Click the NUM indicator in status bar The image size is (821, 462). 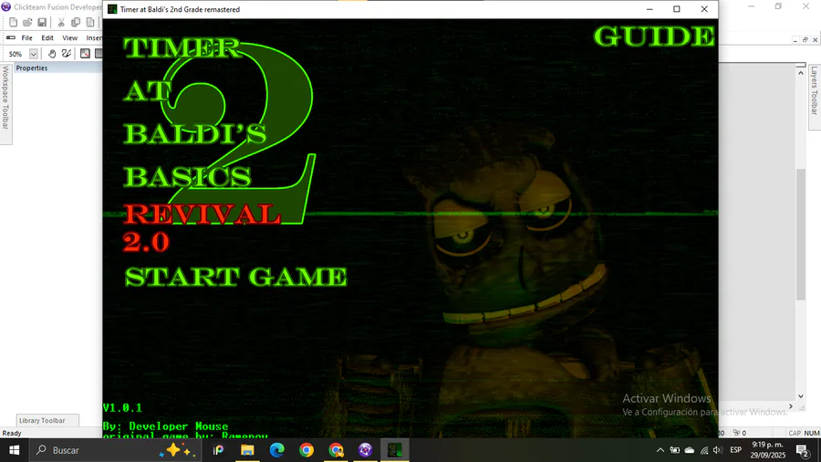(812, 433)
